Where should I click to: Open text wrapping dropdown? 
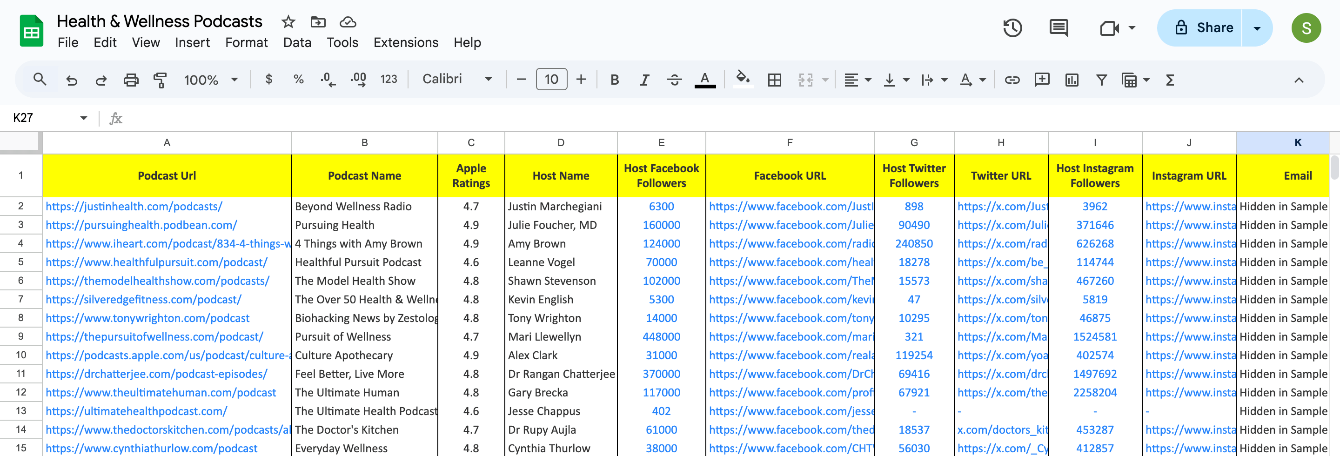point(934,80)
